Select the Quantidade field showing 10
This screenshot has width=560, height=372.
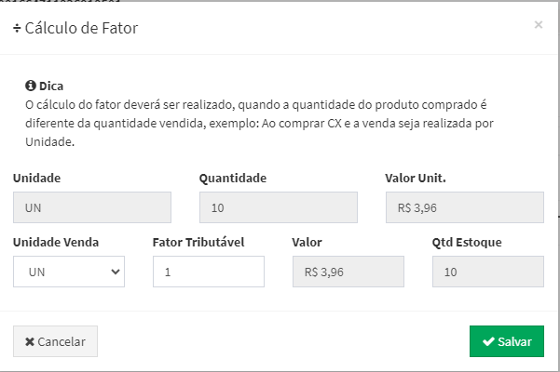278,207
